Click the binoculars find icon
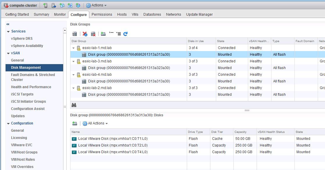Screen dimensions: 325x170 74,105
